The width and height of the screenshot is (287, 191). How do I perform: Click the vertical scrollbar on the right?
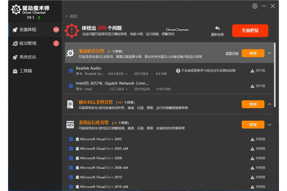[x=275, y=75]
